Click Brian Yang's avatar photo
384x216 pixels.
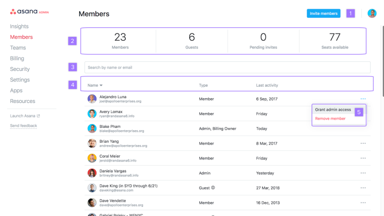pyautogui.click(x=92, y=143)
